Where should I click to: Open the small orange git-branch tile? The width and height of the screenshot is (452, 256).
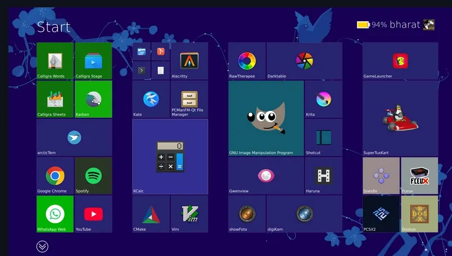coord(161,52)
